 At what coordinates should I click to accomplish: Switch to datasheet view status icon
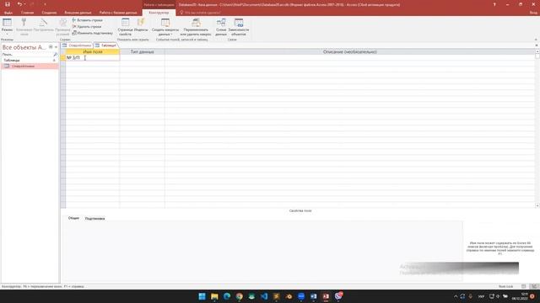click(x=524, y=286)
